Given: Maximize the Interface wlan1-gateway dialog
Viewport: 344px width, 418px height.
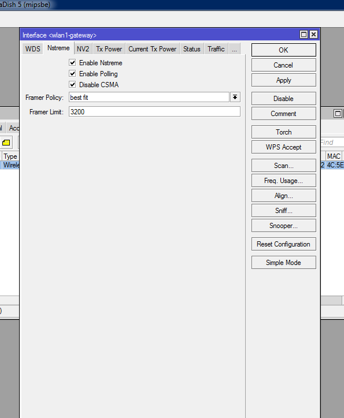Looking at the screenshot, I should tap(304, 35).
